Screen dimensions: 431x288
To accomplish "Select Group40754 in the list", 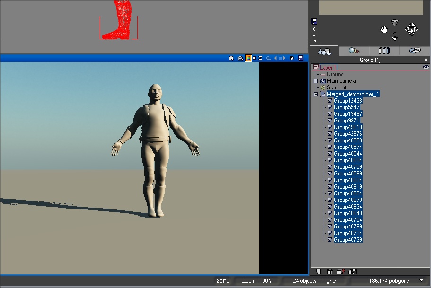I will point(348,220).
